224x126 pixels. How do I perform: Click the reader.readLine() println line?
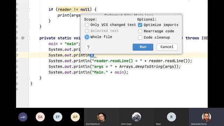pos(120,61)
